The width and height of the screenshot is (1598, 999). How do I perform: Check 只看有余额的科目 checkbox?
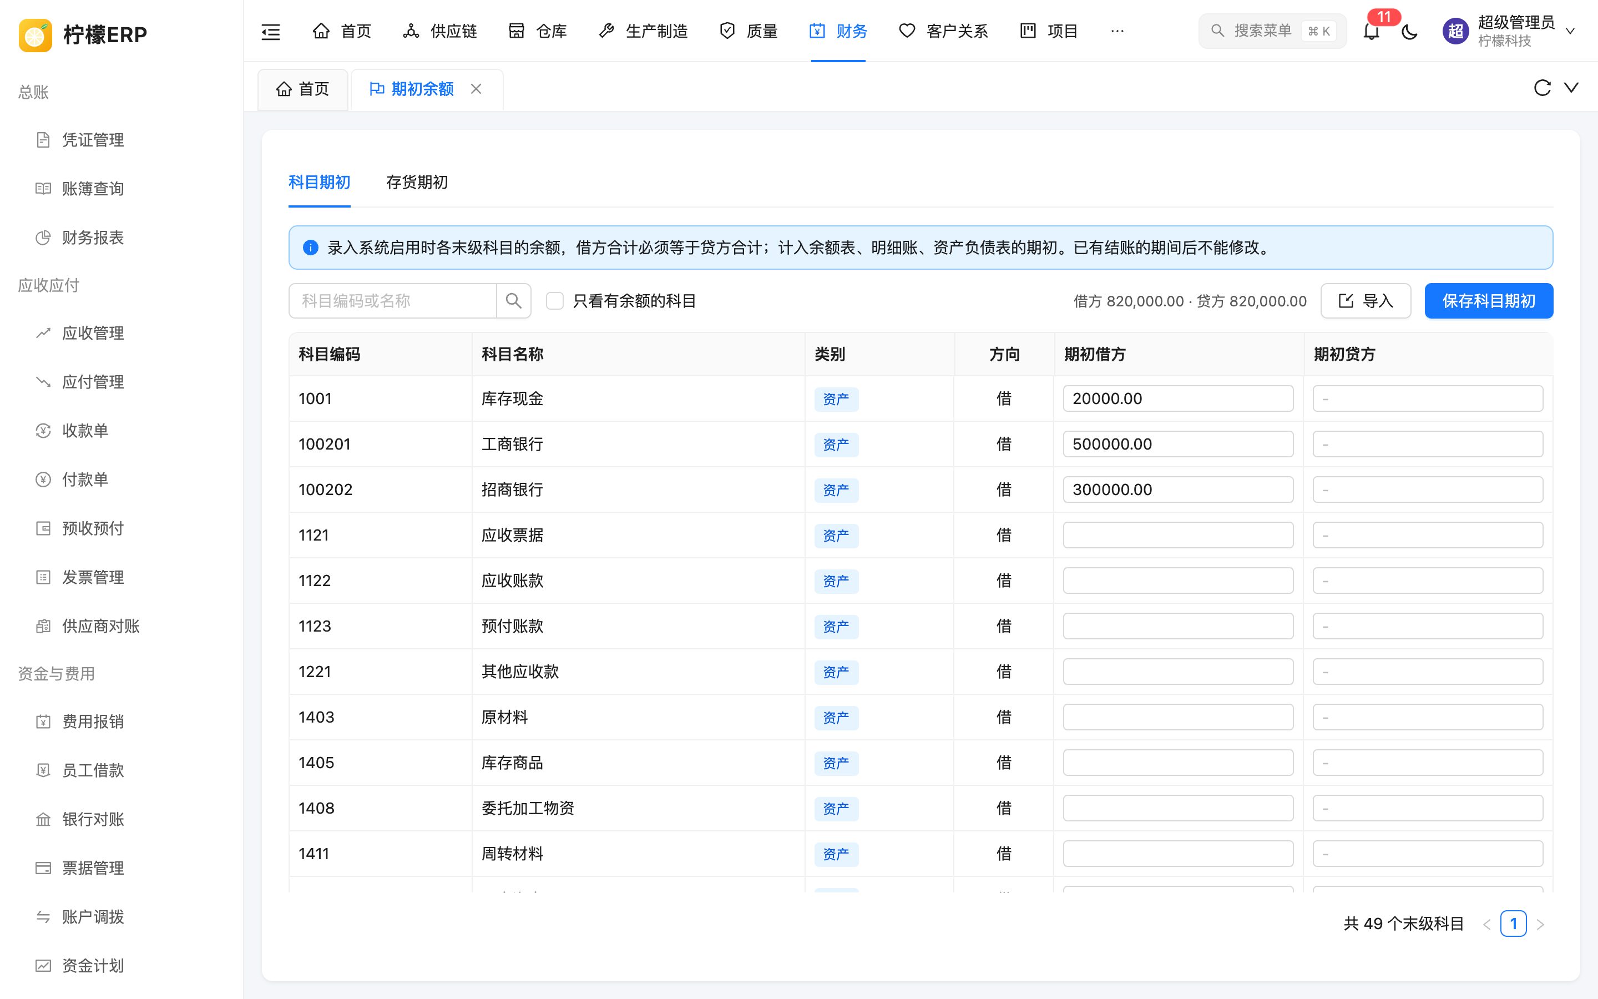point(555,301)
